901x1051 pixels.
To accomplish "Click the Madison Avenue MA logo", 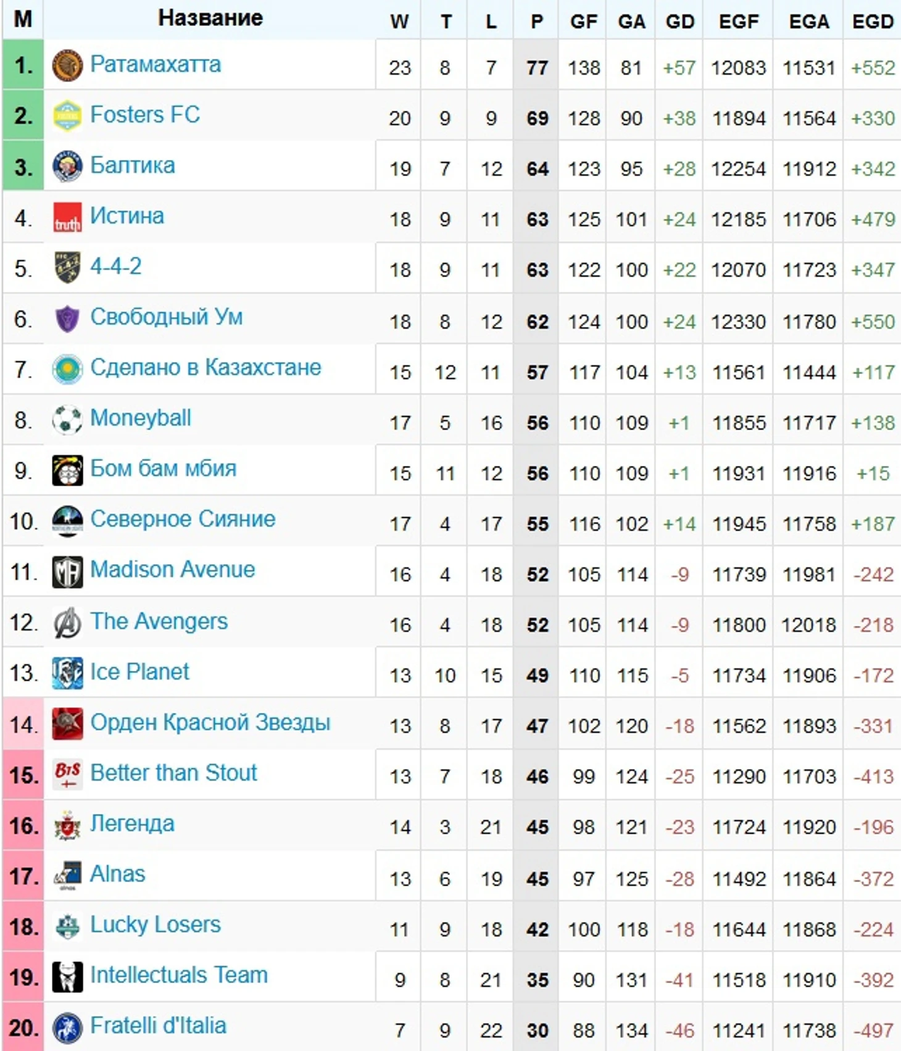I will [x=67, y=571].
